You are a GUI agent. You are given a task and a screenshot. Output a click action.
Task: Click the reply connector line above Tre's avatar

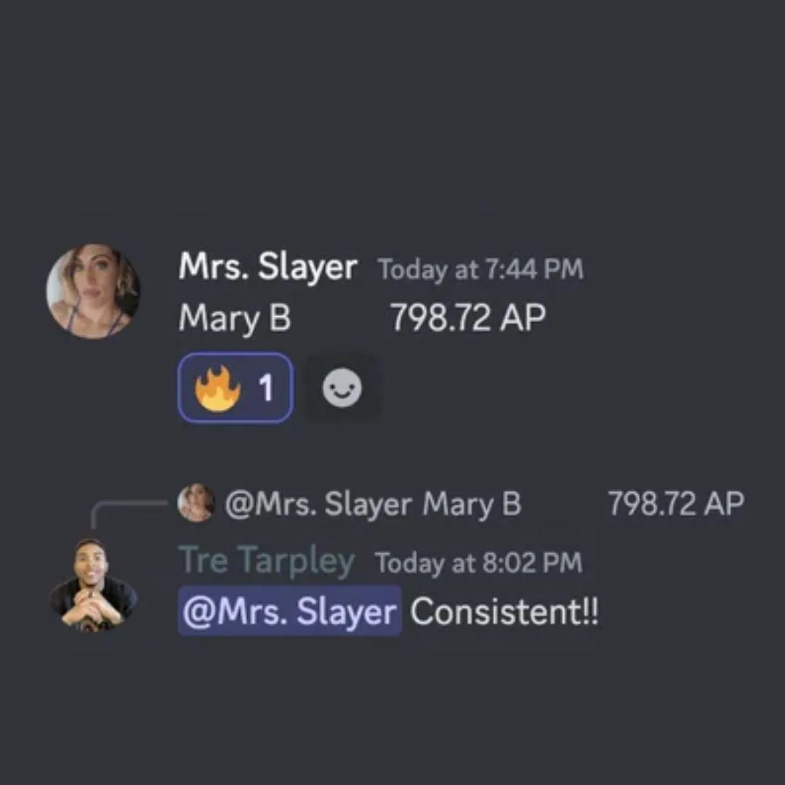pos(128,512)
